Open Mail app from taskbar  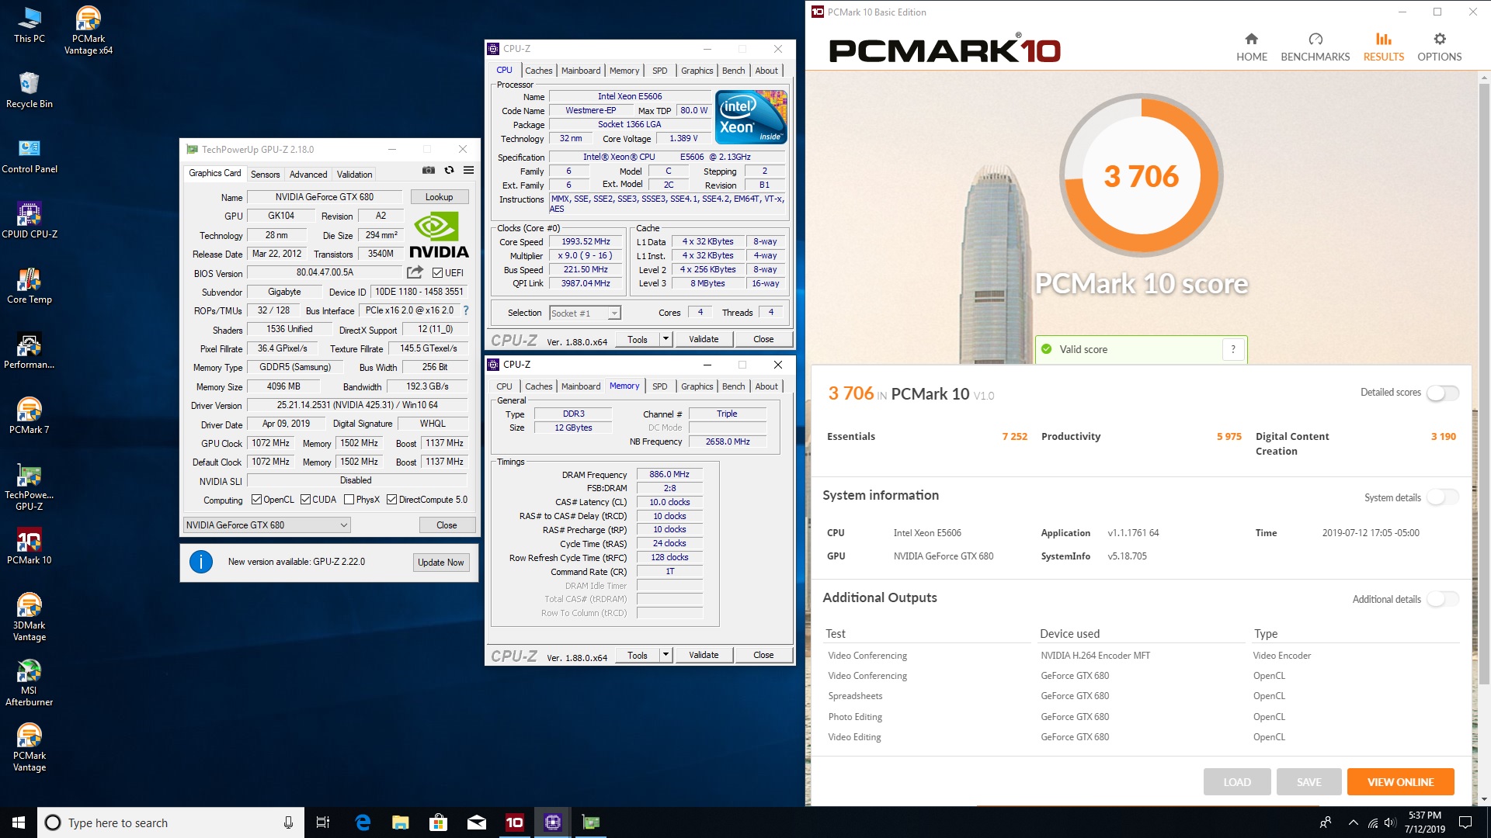(x=477, y=822)
